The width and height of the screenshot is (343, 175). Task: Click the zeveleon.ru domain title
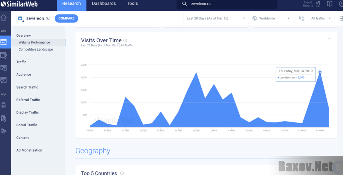(x=38, y=18)
